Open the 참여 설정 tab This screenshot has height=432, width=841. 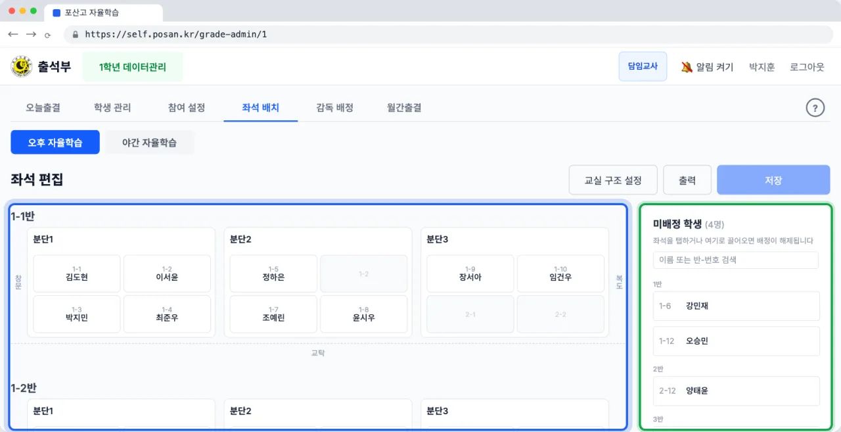pyautogui.click(x=187, y=107)
